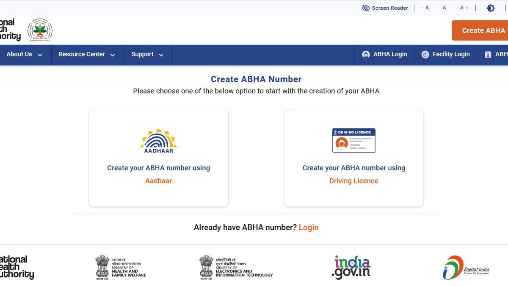Expand the Support chevron arrow
This screenshot has height=286, width=508.
[x=161, y=55]
